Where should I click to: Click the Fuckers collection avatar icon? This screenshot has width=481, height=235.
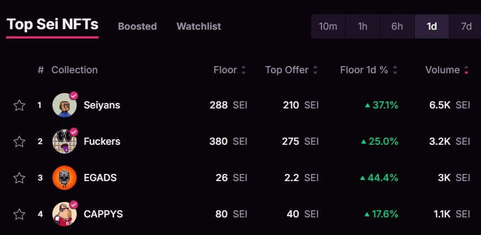point(65,141)
